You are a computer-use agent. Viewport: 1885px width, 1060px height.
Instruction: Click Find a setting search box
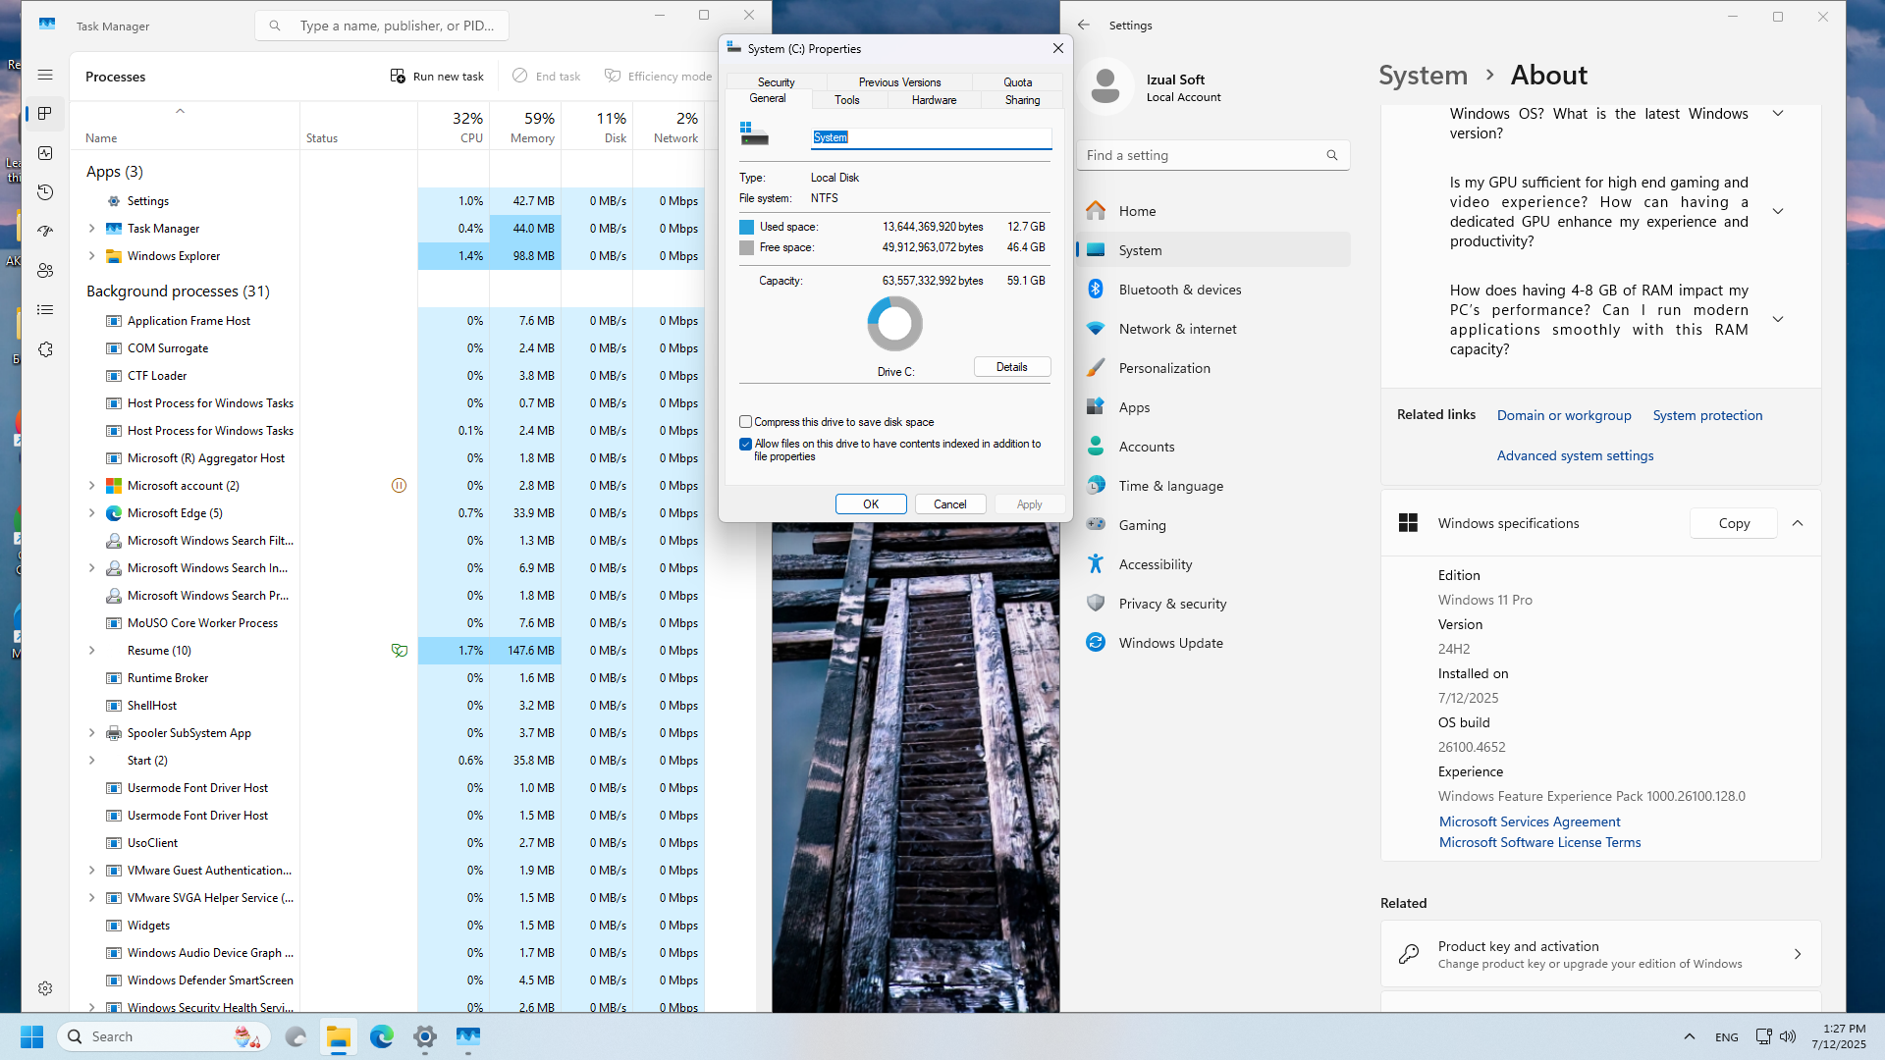click(x=1212, y=155)
